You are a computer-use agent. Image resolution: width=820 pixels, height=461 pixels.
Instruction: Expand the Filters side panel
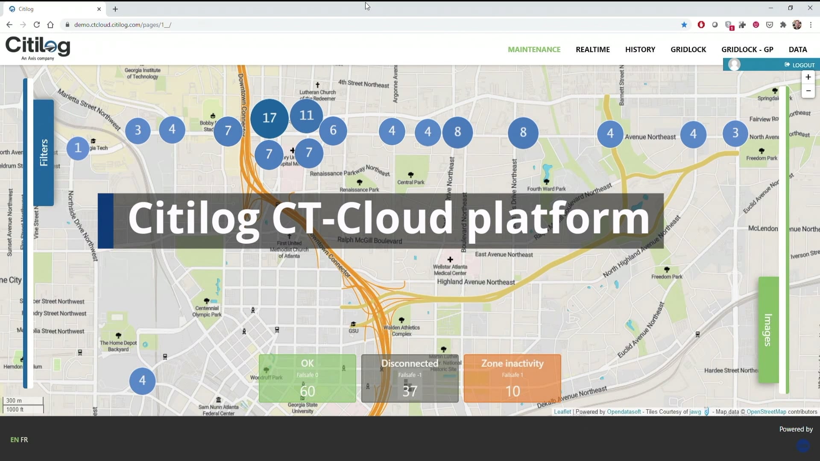pyautogui.click(x=44, y=152)
